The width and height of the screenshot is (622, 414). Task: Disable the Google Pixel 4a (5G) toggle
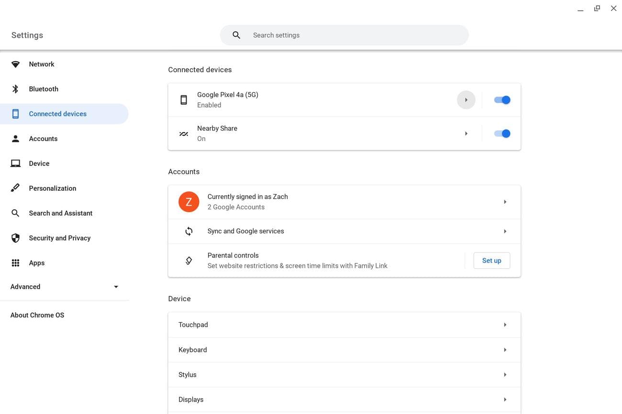pyautogui.click(x=502, y=100)
